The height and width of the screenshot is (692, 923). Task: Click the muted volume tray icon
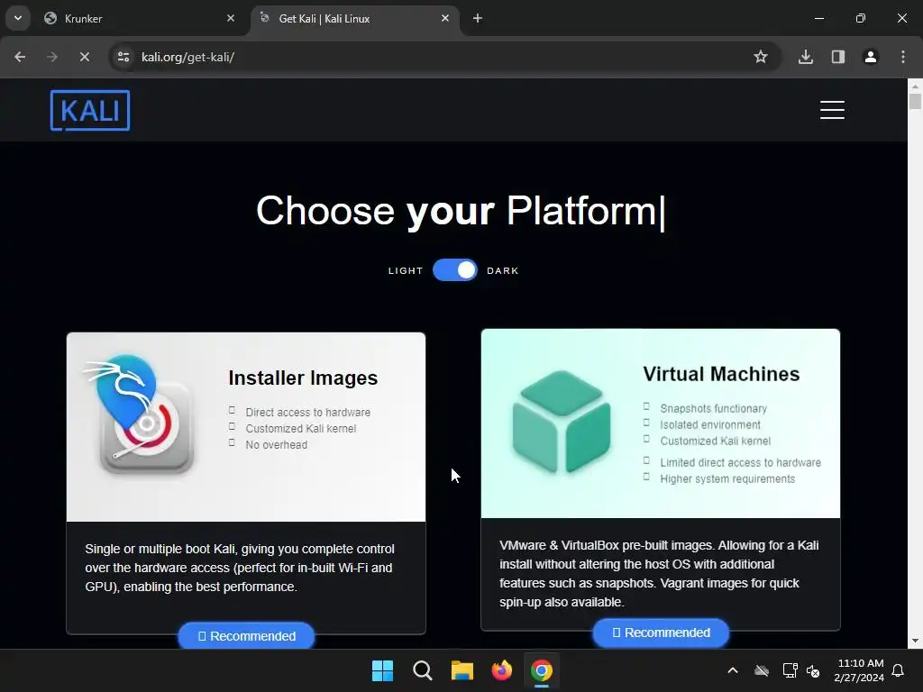pos(813,670)
